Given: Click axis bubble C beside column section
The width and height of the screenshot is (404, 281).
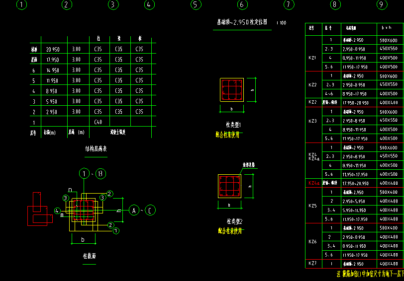Looking at the screenshot, I should click(150, 211).
